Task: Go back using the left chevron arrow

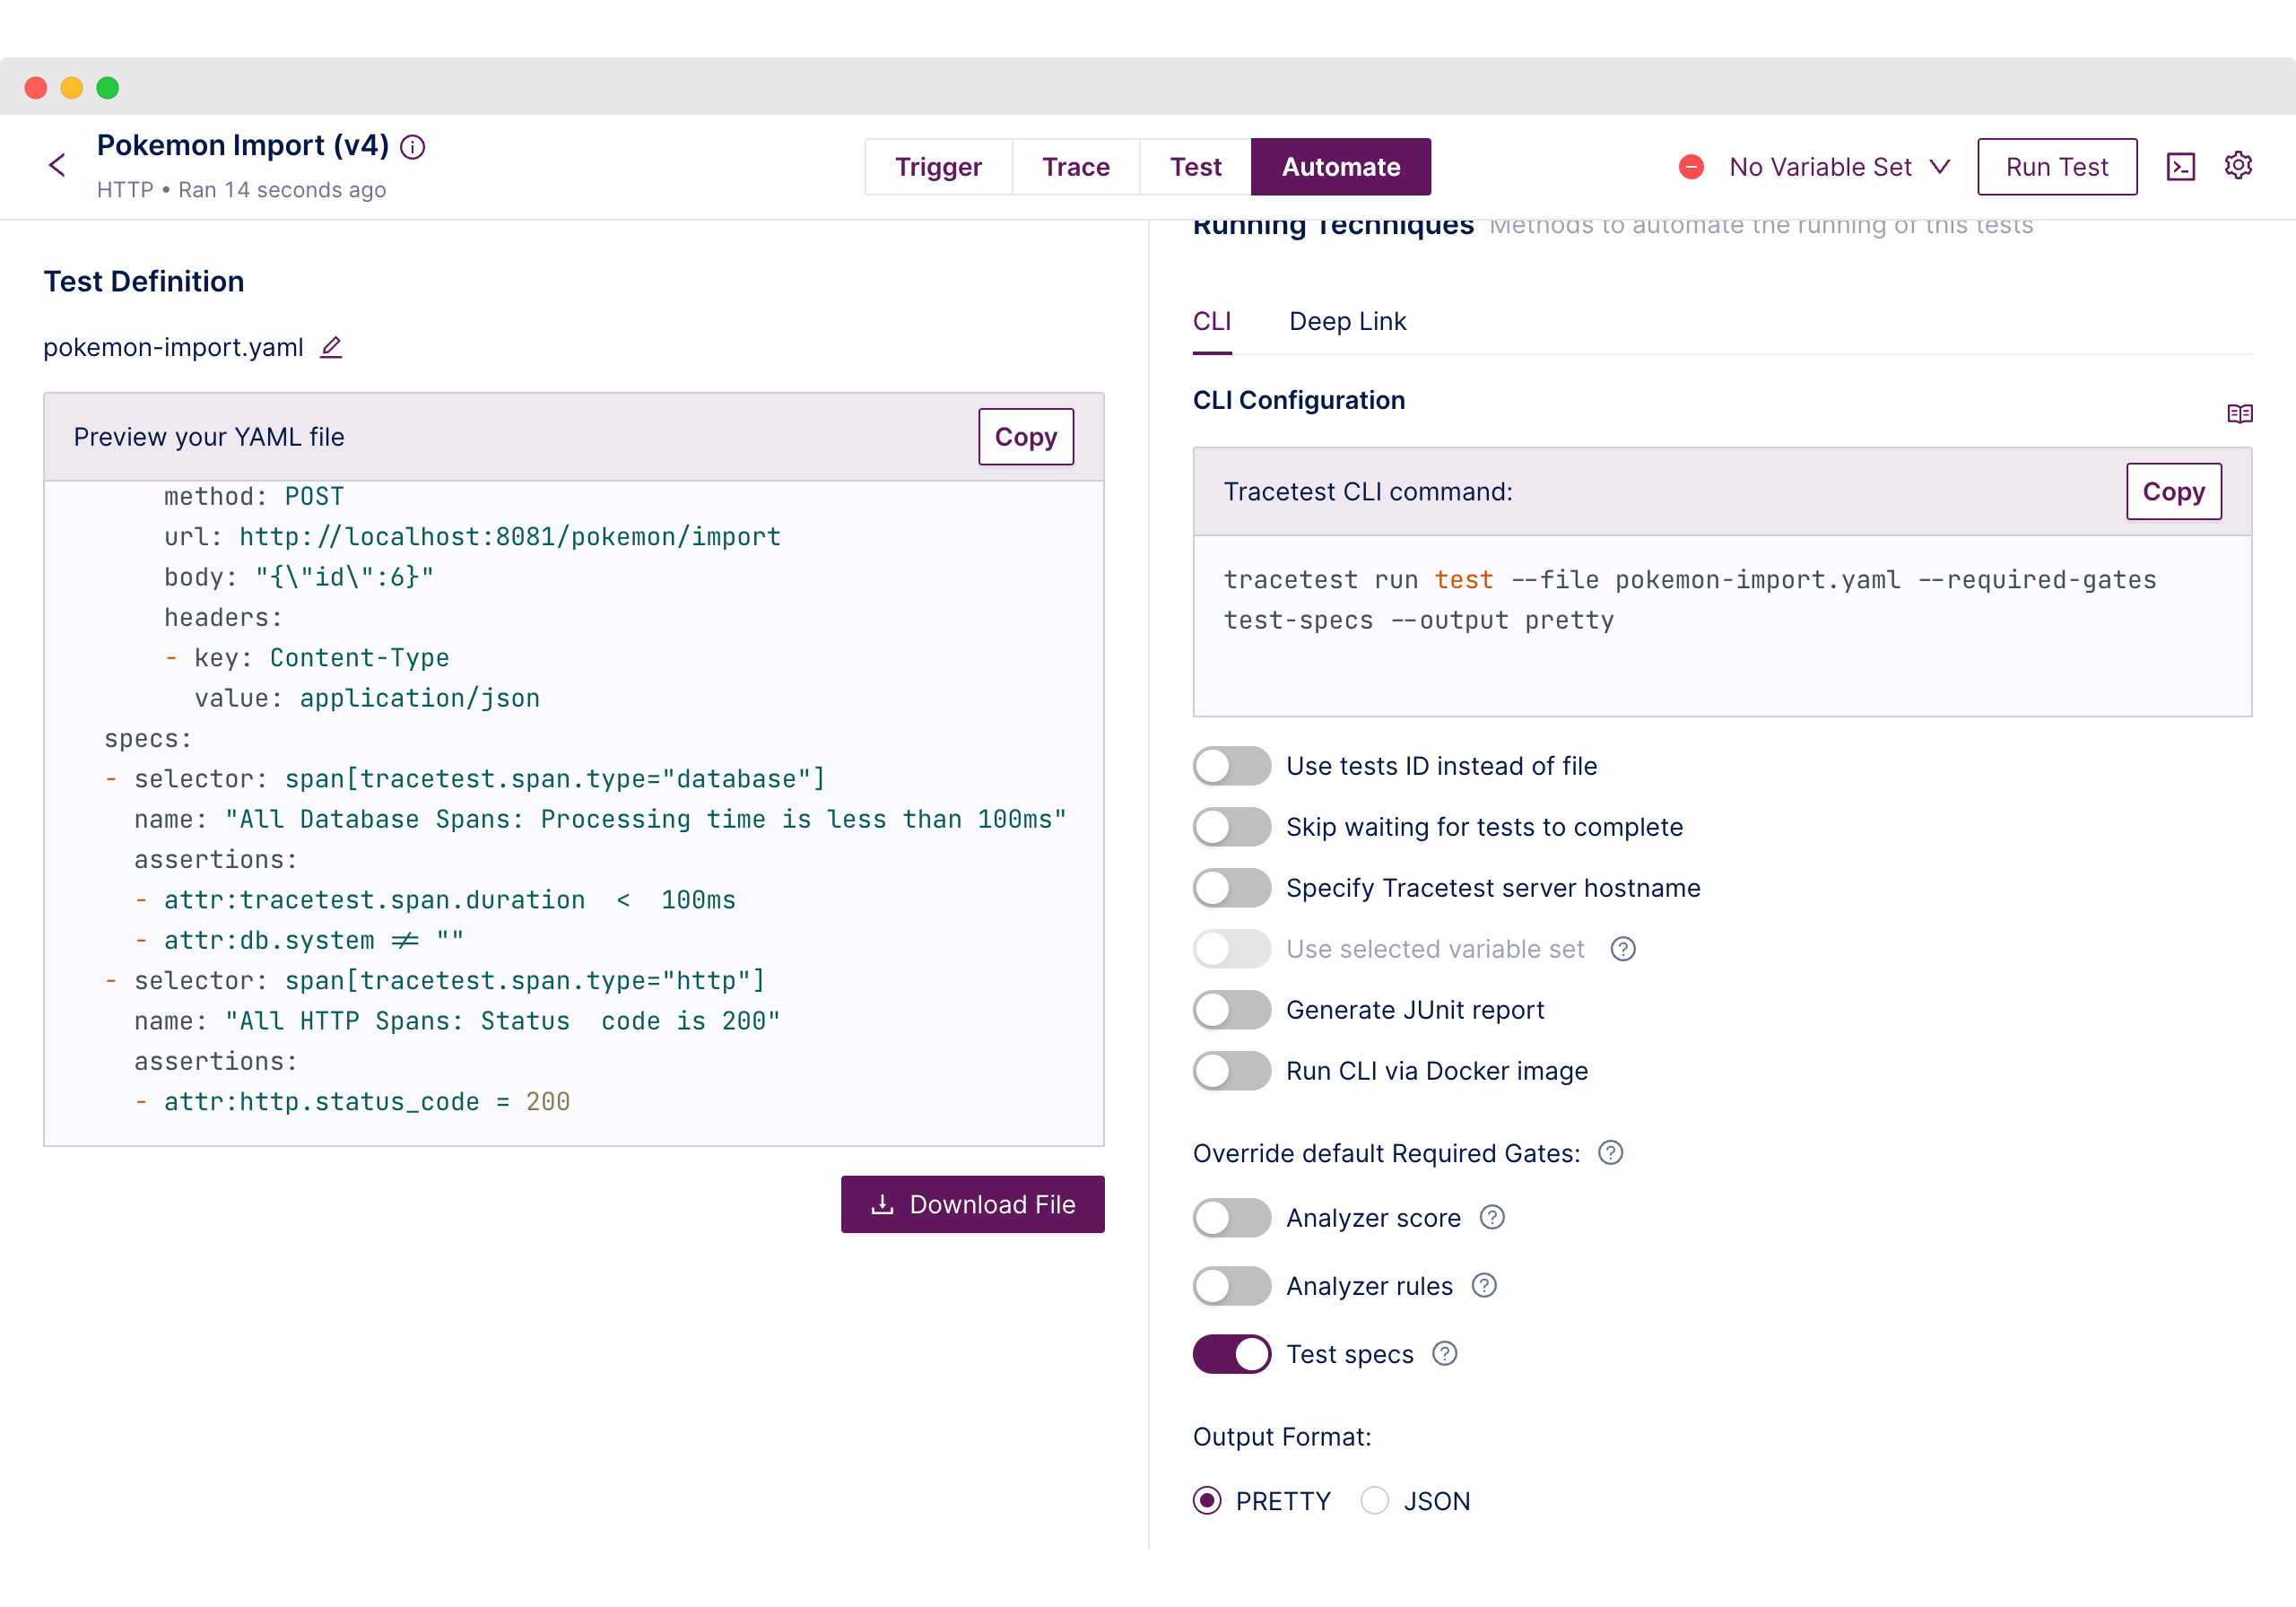Action: 57,165
